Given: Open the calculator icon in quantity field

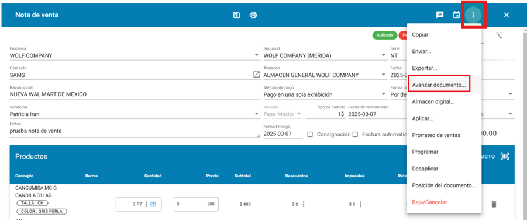Looking at the screenshot, I should pyautogui.click(x=153, y=204).
